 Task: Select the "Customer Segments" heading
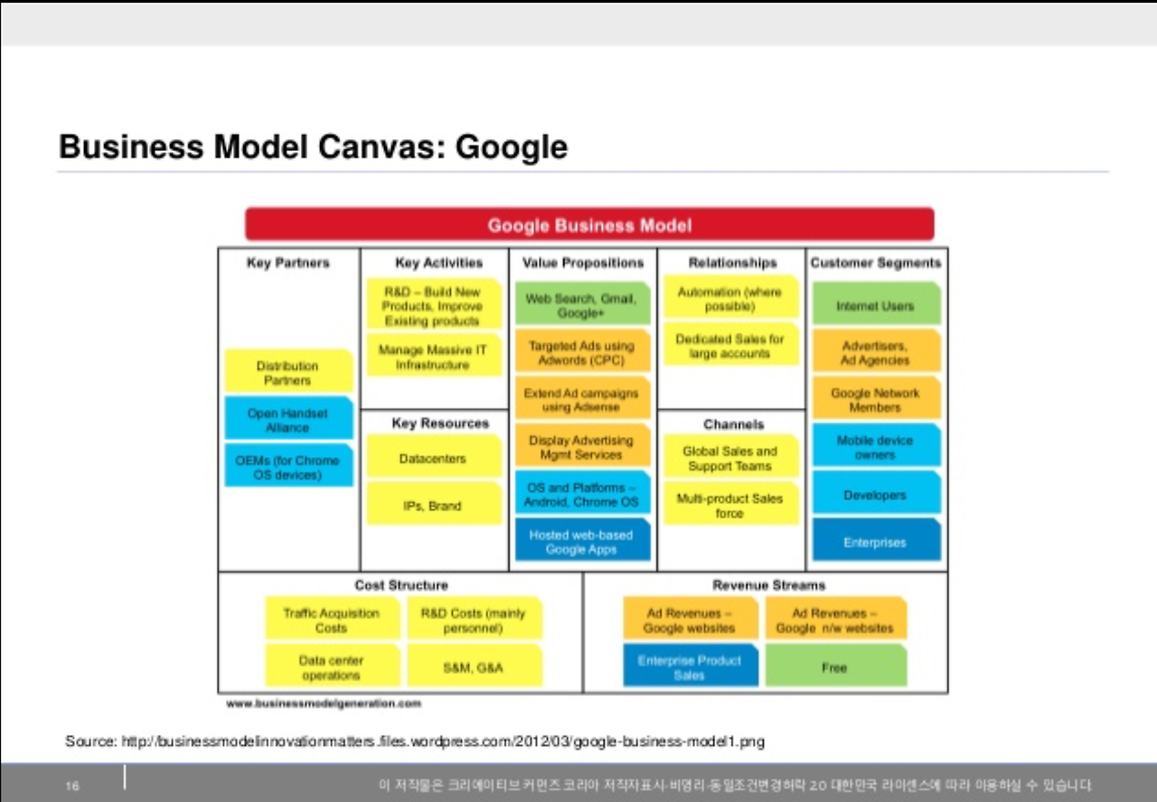click(875, 263)
